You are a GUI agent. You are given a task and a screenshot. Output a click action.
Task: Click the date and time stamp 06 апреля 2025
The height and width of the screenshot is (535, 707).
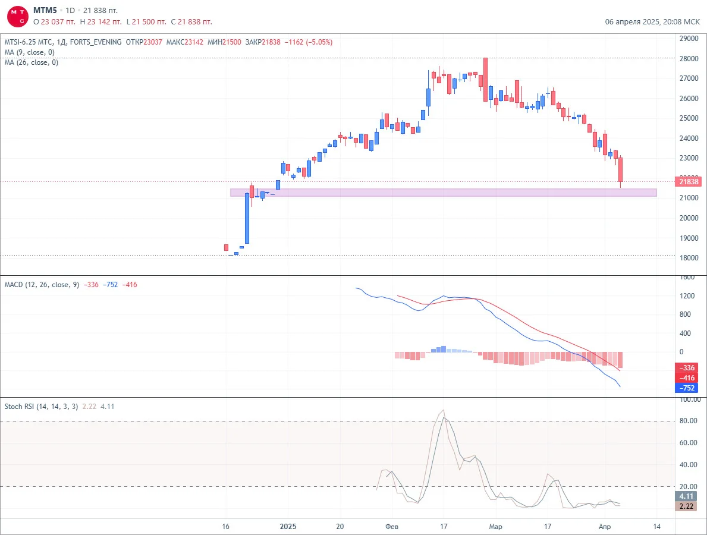tap(652, 21)
